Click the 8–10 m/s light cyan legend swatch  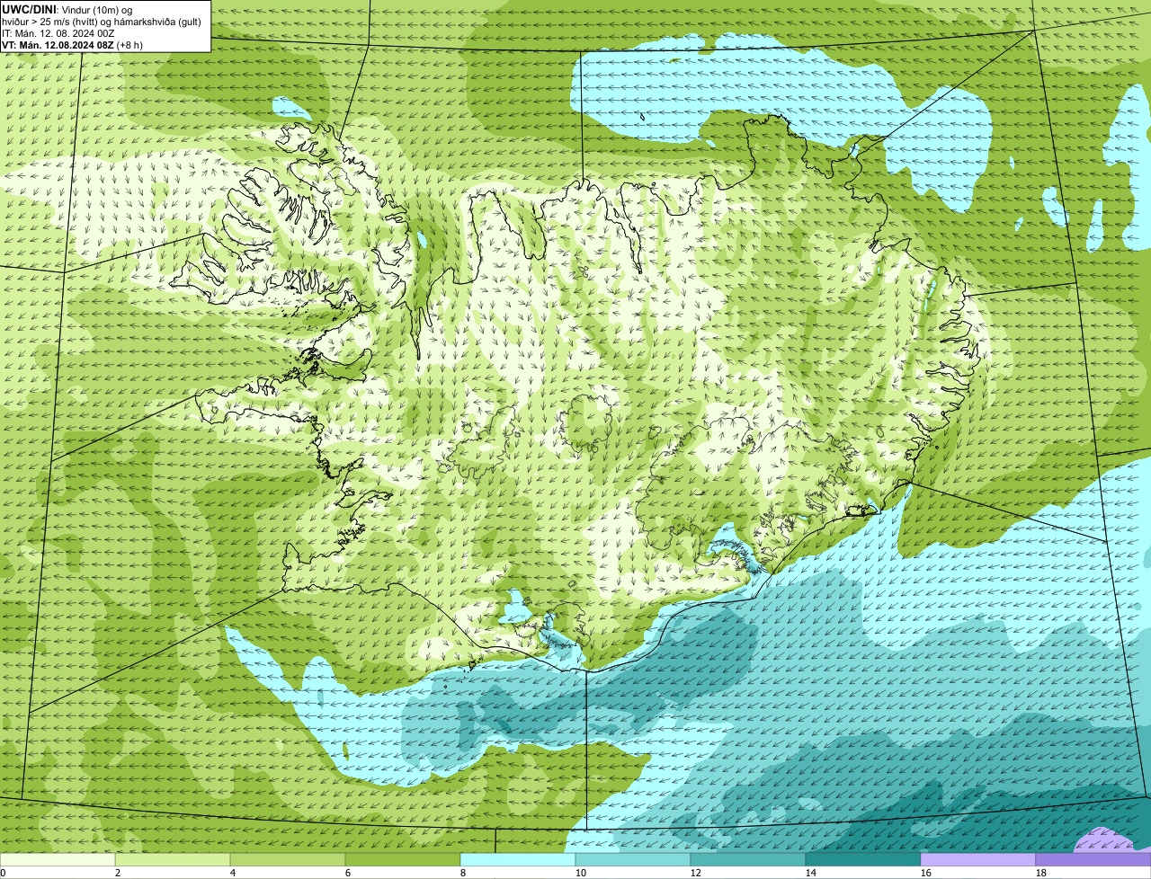tap(518, 859)
